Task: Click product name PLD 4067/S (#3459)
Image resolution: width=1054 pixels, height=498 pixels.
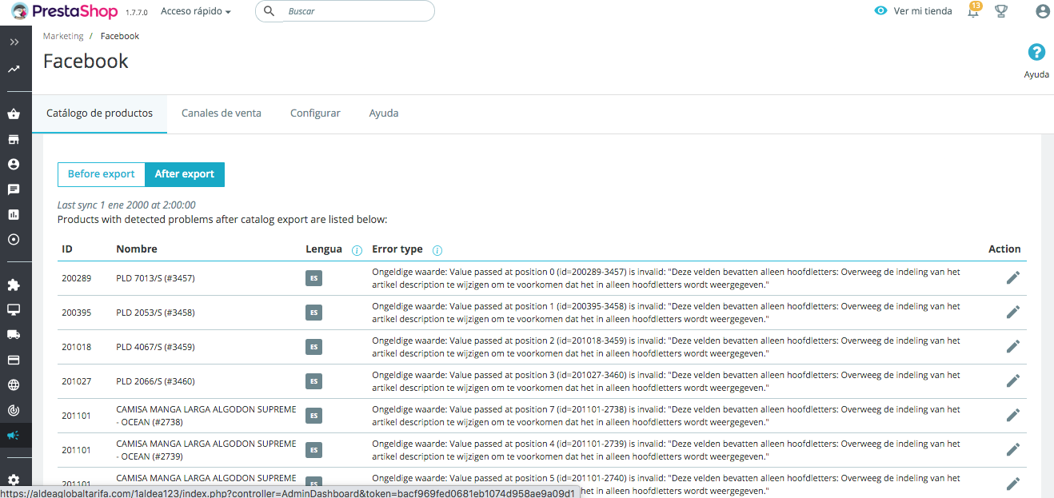Action: (155, 347)
